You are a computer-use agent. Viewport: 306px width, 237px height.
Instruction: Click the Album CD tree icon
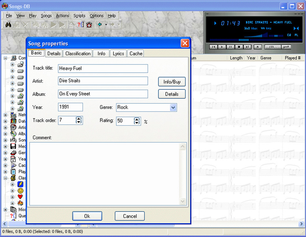(13, 134)
